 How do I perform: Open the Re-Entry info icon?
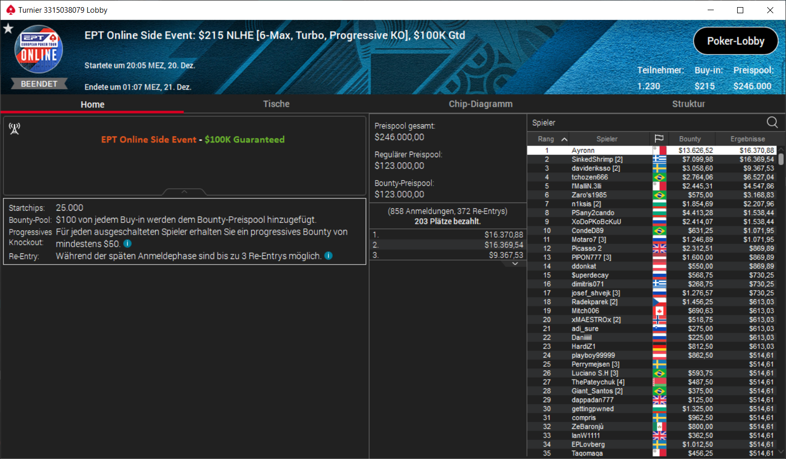(x=329, y=255)
